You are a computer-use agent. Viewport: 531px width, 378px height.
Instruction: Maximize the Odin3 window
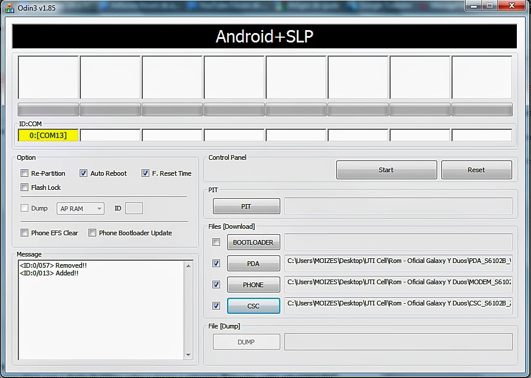click(x=489, y=6)
